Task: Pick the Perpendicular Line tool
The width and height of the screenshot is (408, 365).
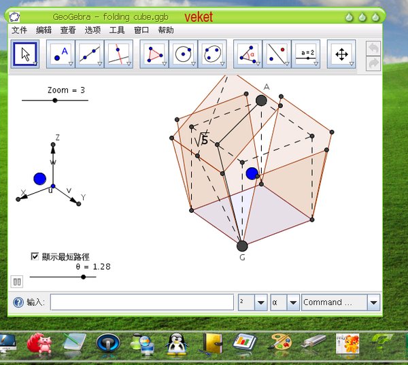Action: 118,54
